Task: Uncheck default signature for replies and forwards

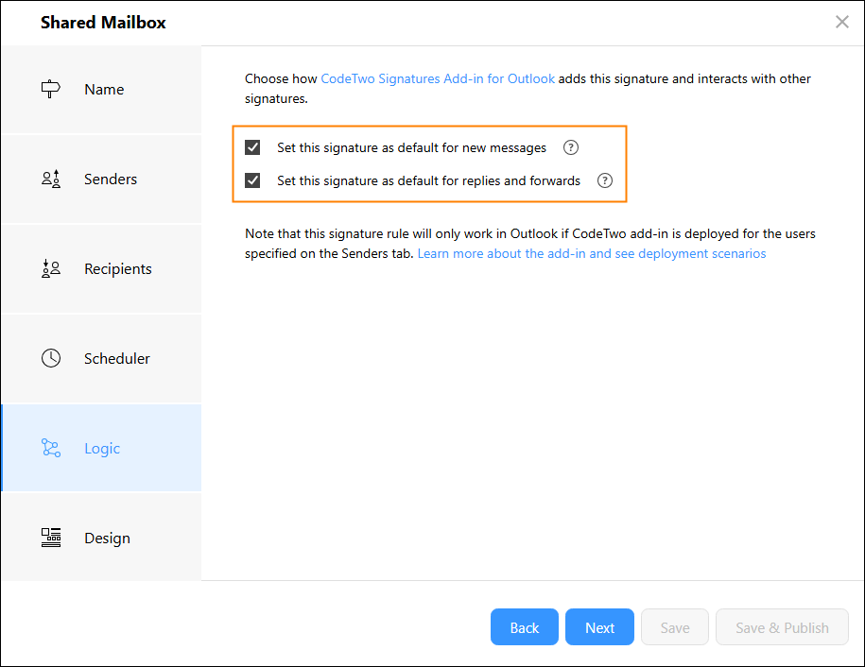Action: (252, 180)
